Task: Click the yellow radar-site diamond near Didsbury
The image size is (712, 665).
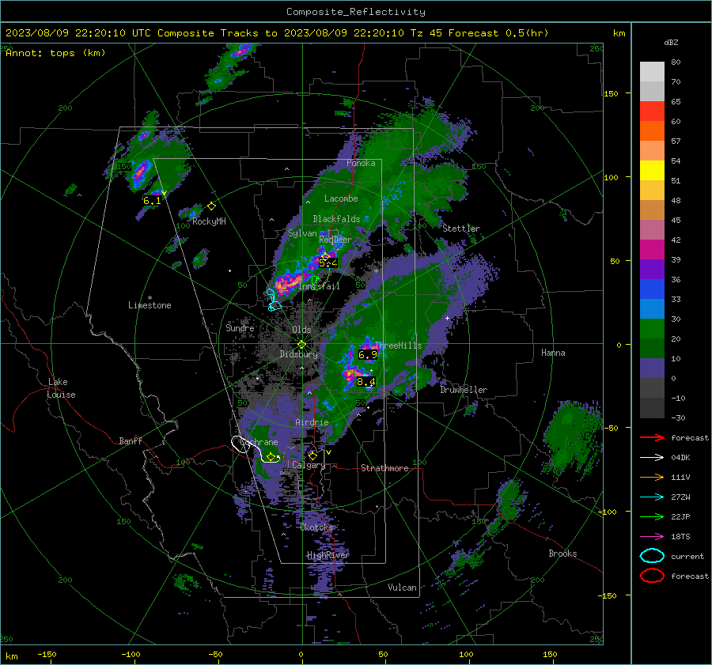Action: click(x=301, y=345)
